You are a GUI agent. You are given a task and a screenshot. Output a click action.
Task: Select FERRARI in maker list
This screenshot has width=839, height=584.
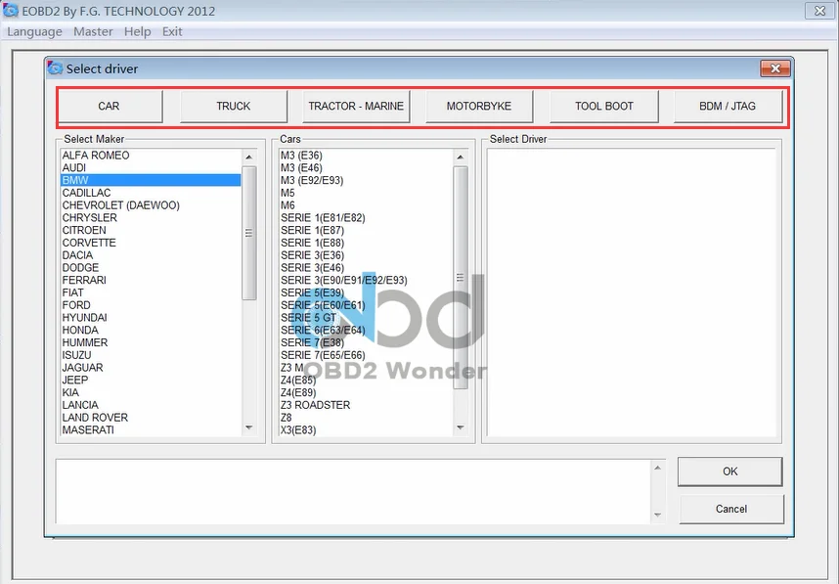(x=151, y=280)
